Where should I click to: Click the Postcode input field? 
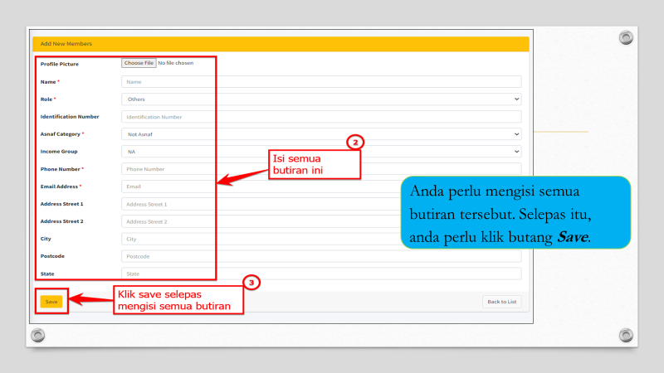point(321,256)
